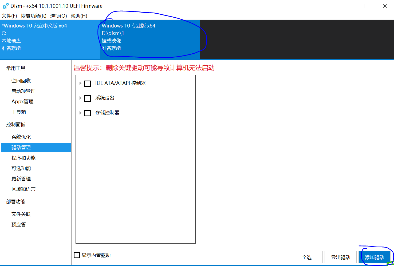394x266 pixels.
Task: Select 驱动管理 in the sidebar
Action: 36,147
